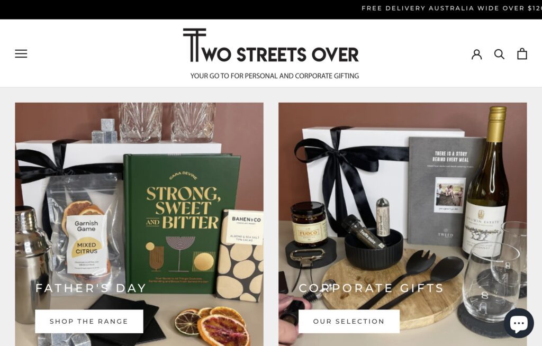542x346 pixels.
Task: Open the hamburger navigation menu
Action: click(21, 53)
